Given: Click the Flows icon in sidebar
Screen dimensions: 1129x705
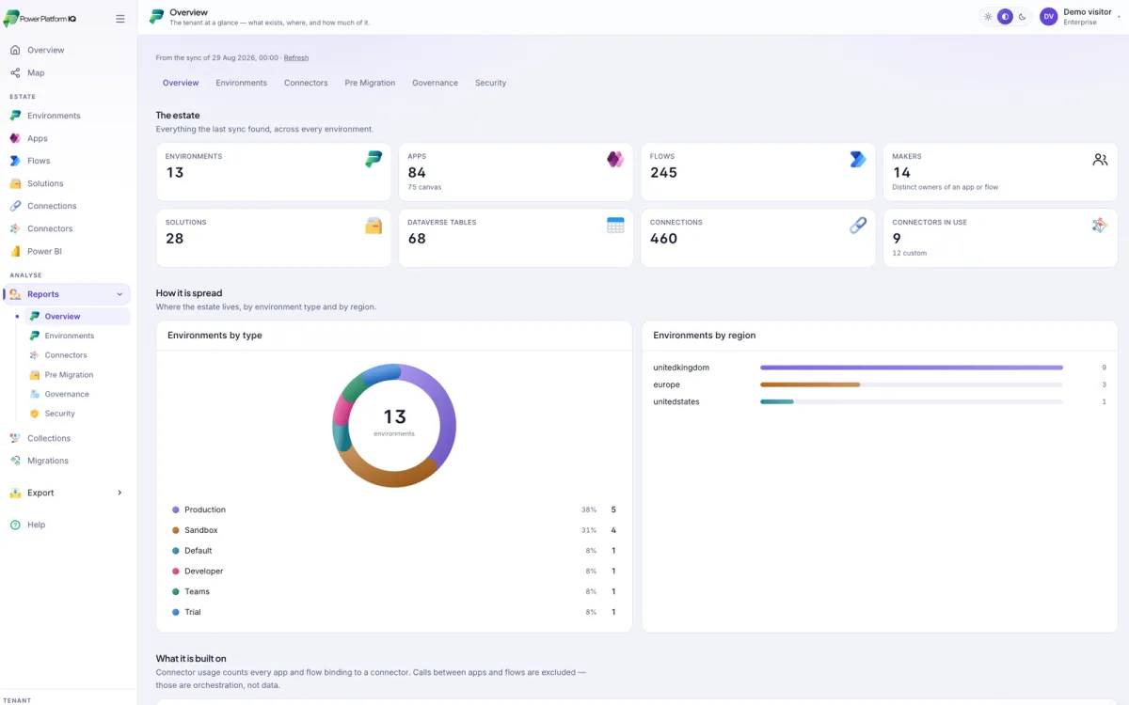Looking at the screenshot, I should pos(15,161).
